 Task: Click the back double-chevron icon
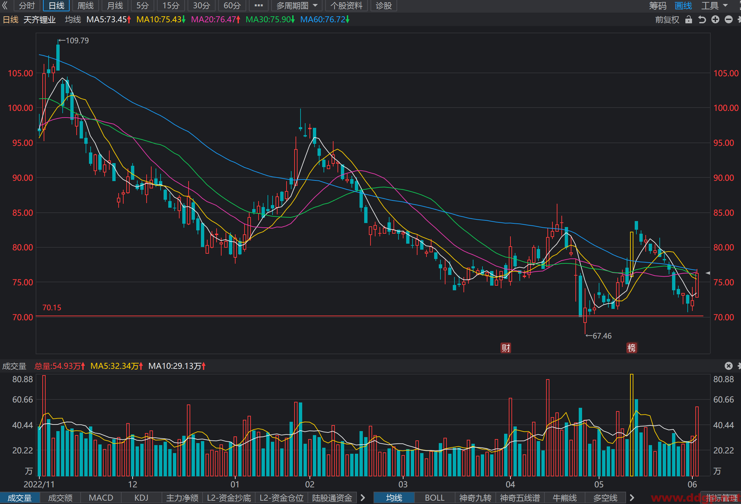[x=5, y=5]
